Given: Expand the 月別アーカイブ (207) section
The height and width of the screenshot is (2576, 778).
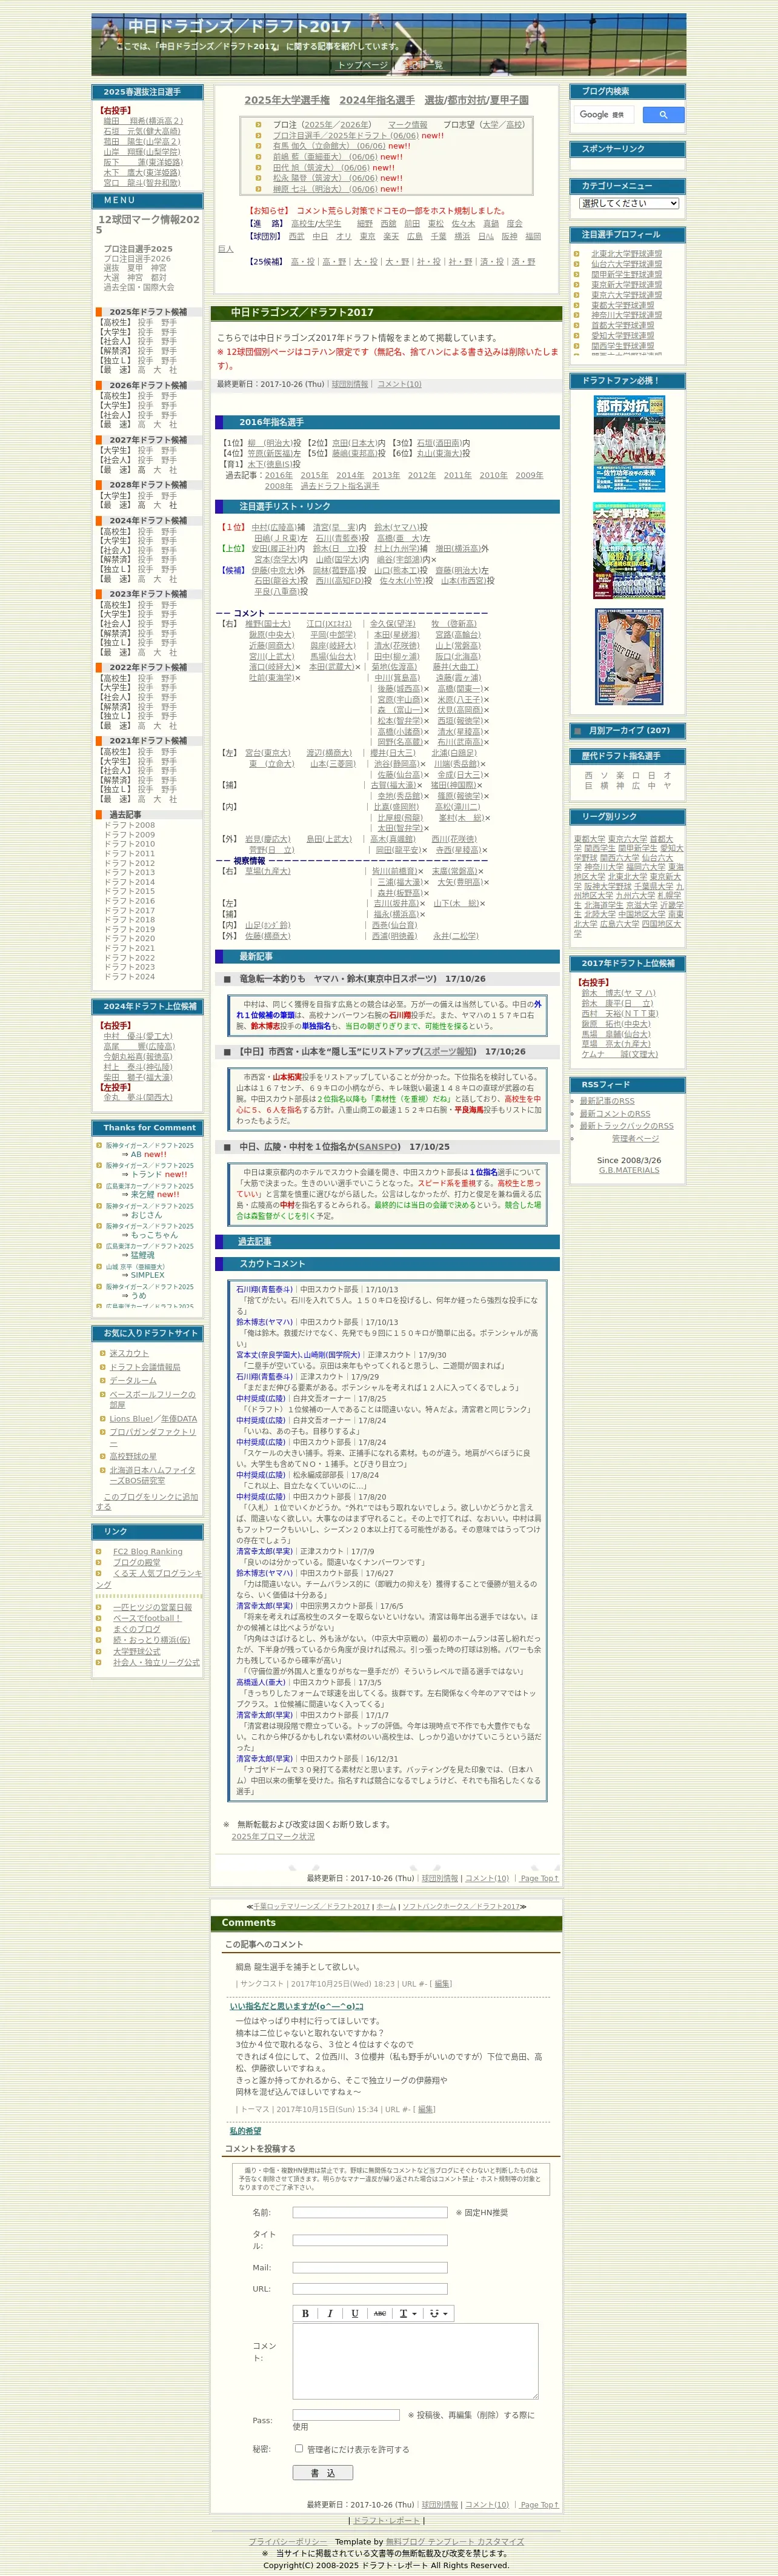Looking at the screenshot, I should 629,730.
